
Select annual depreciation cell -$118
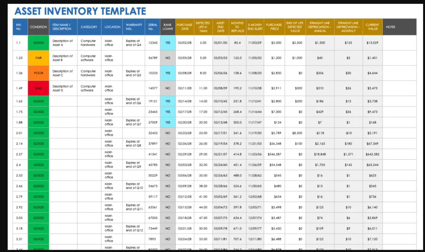(x=320, y=133)
